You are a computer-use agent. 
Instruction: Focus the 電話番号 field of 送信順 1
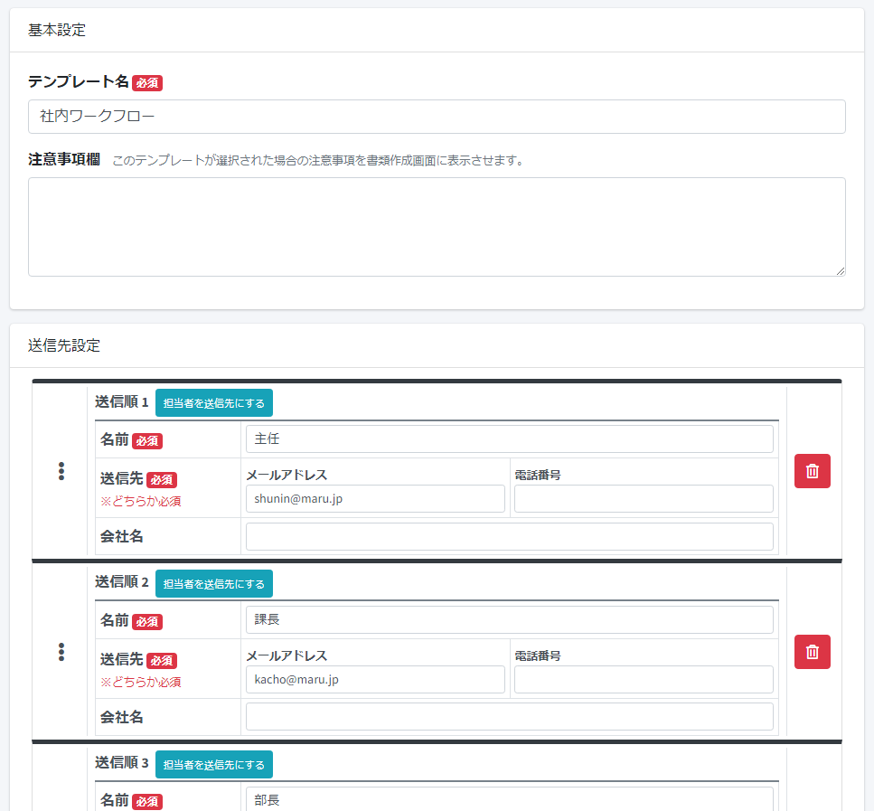[644, 499]
